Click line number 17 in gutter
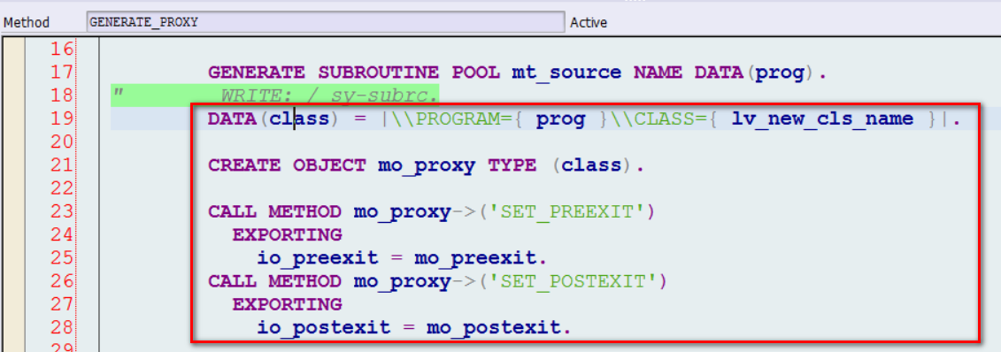 point(61,72)
